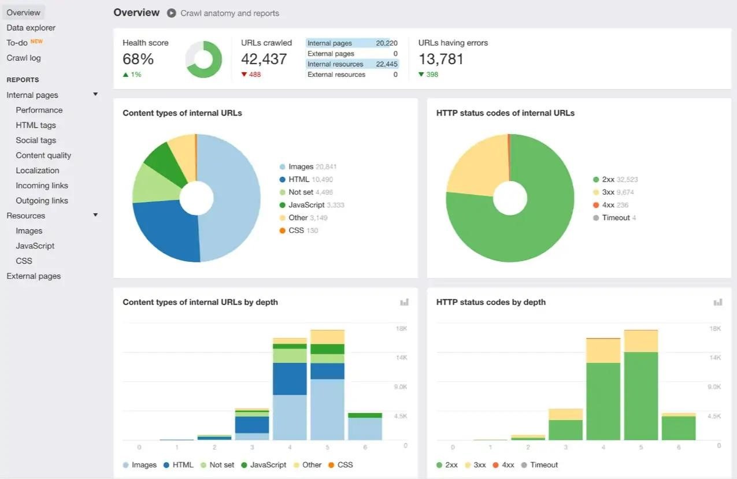Collapse the Resources section arrow
The height and width of the screenshot is (479, 737).
pyautogui.click(x=95, y=216)
